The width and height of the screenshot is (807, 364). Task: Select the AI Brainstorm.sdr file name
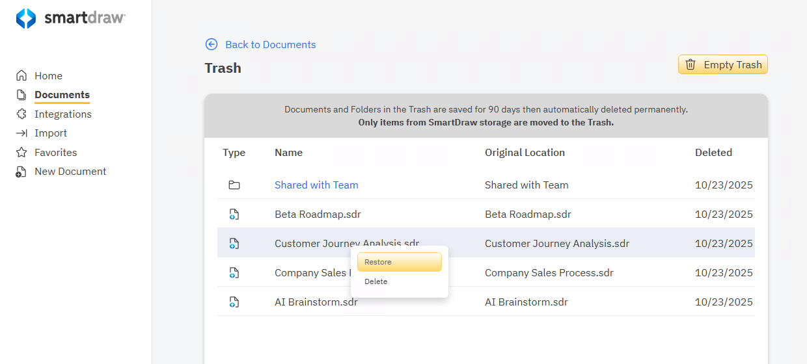(x=316, y=302)
